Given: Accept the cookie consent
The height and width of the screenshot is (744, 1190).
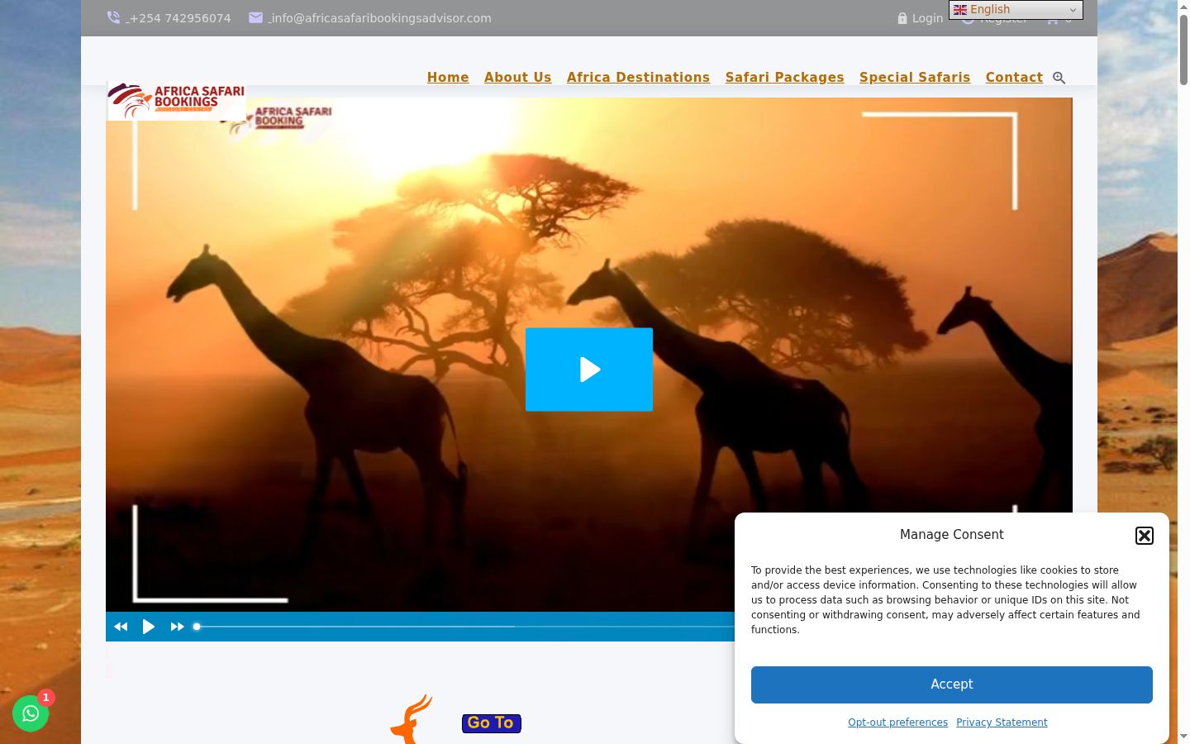Looking at the screenshot, I should [x=952, y=684].
